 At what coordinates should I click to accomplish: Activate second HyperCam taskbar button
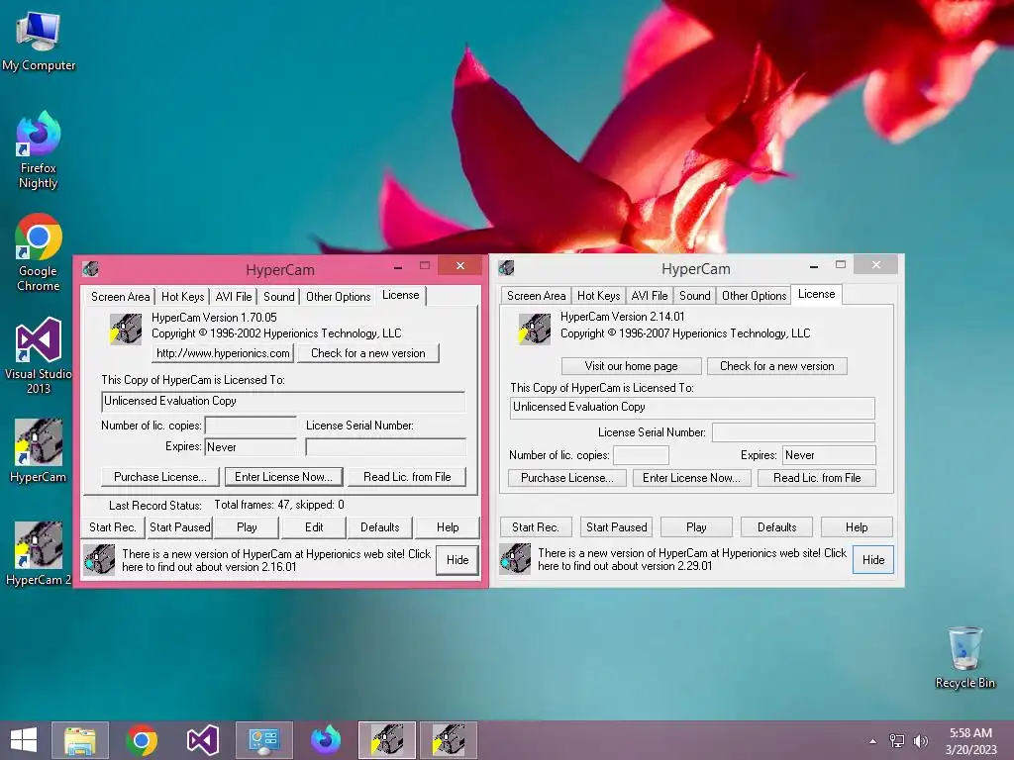point(449,740)
